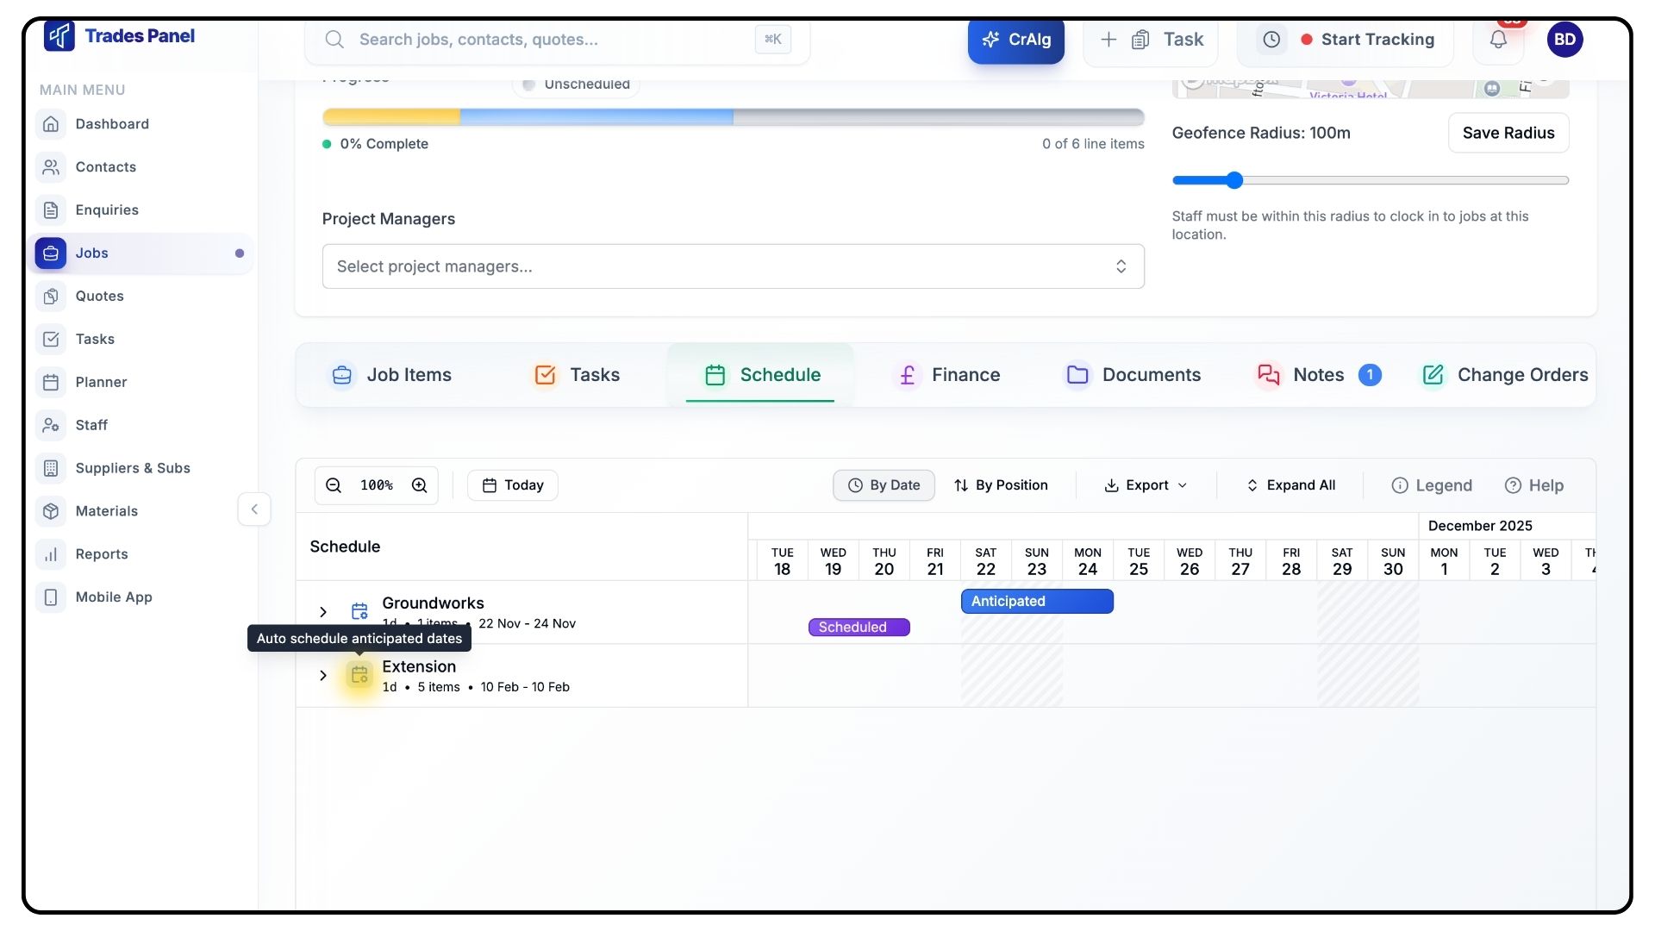The image size is (1655, 931).
Task: Click the Geofence Radius slider handle
Action: (x=1234, y=180)
